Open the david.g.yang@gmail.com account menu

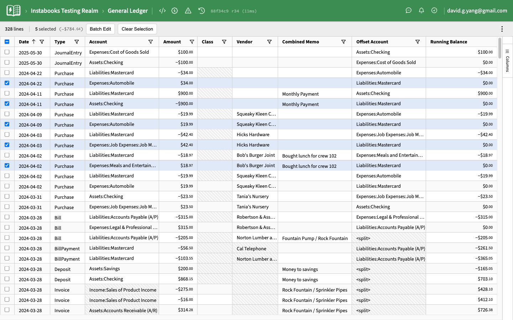[x=477, y=11]
